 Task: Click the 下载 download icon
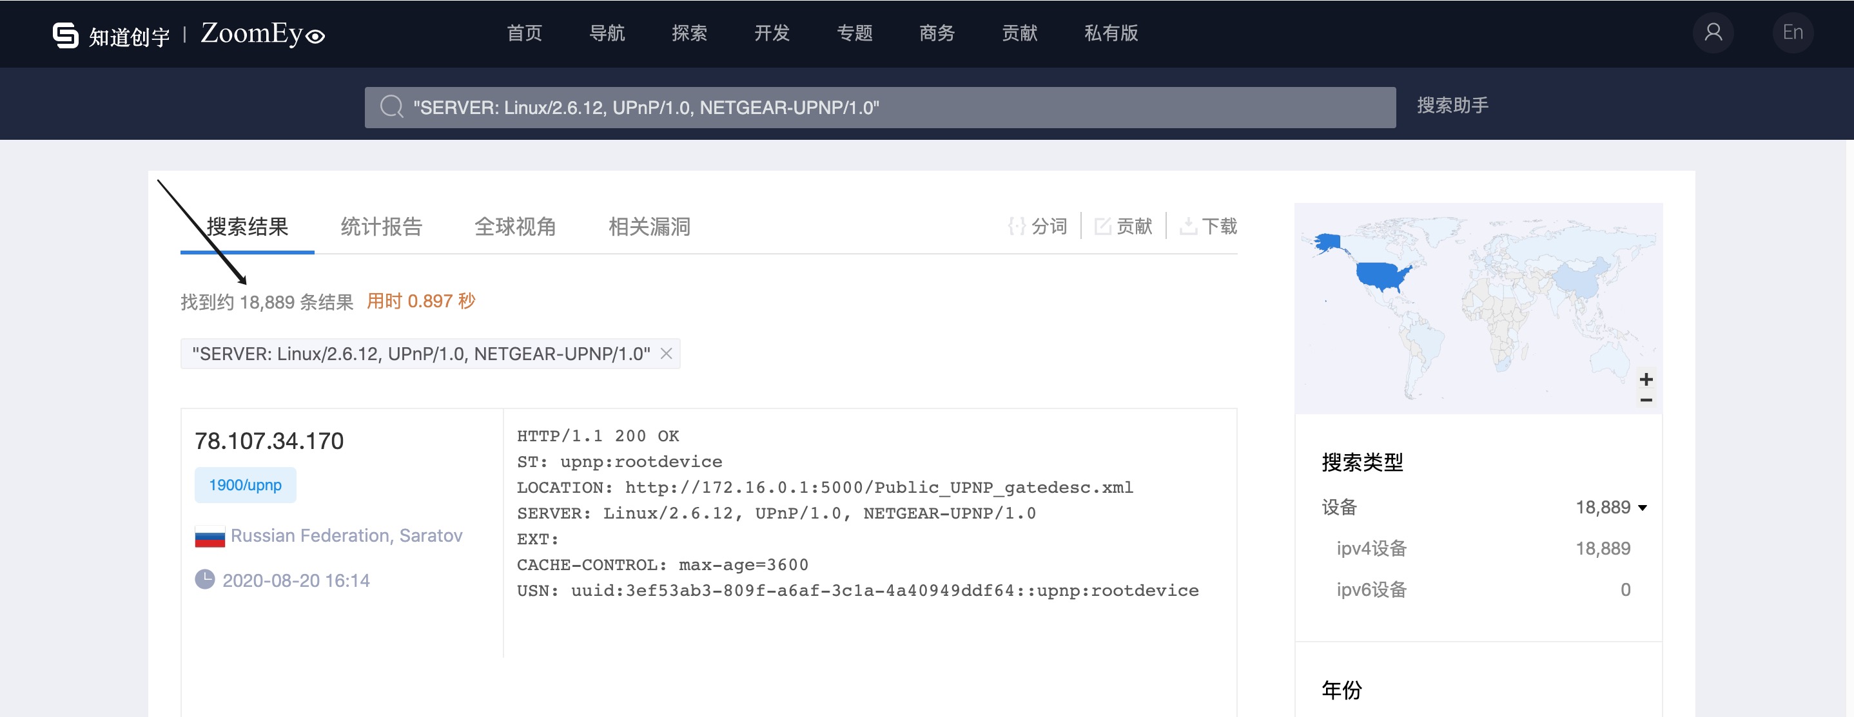coord(1188,227)
